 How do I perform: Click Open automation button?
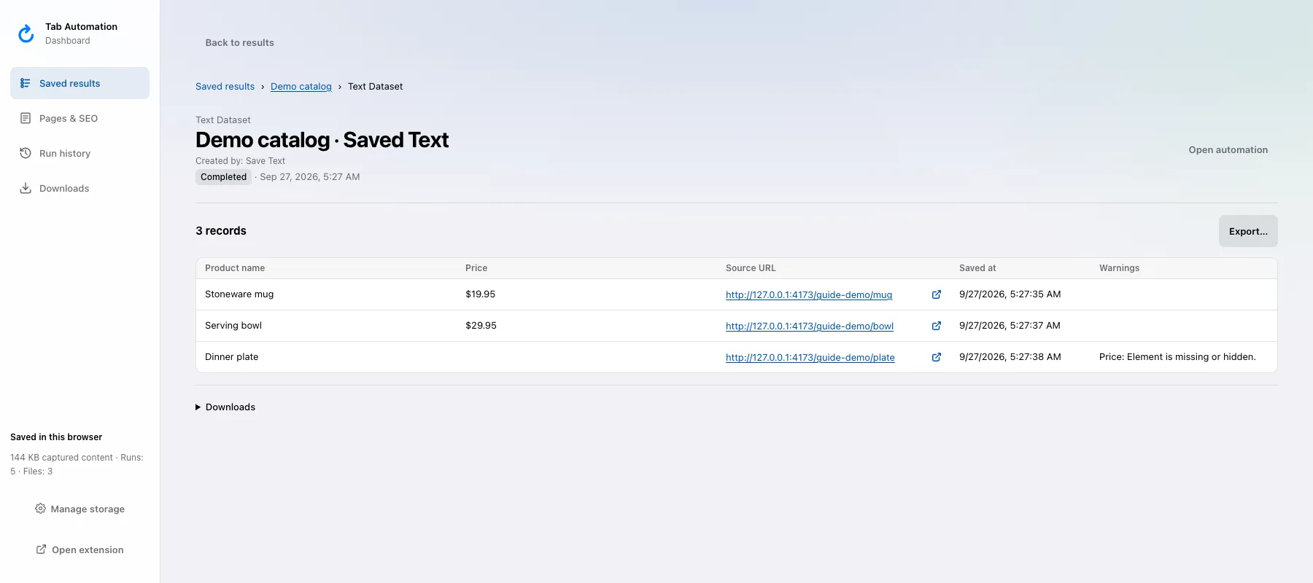[1228, 150]
